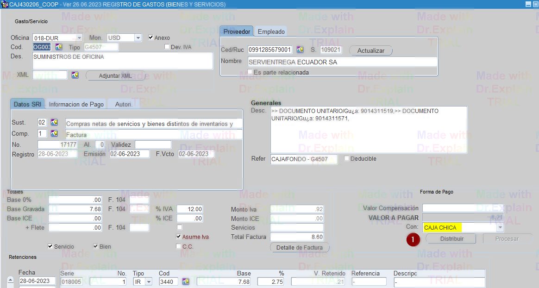Click the lookup icon beside the XML field

click(x=75, y=75)
